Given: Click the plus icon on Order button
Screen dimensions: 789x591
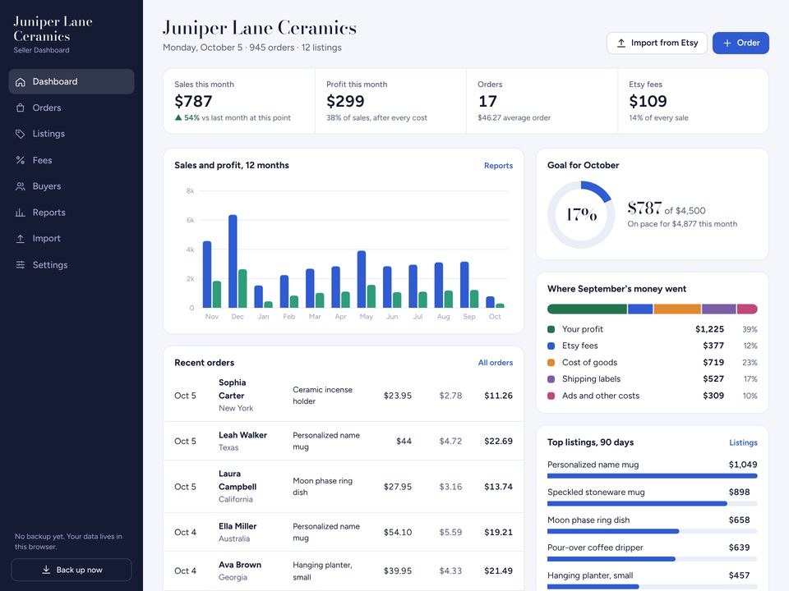Looking at the screenshot, I should pyautogui.click(x=727, y=44).
